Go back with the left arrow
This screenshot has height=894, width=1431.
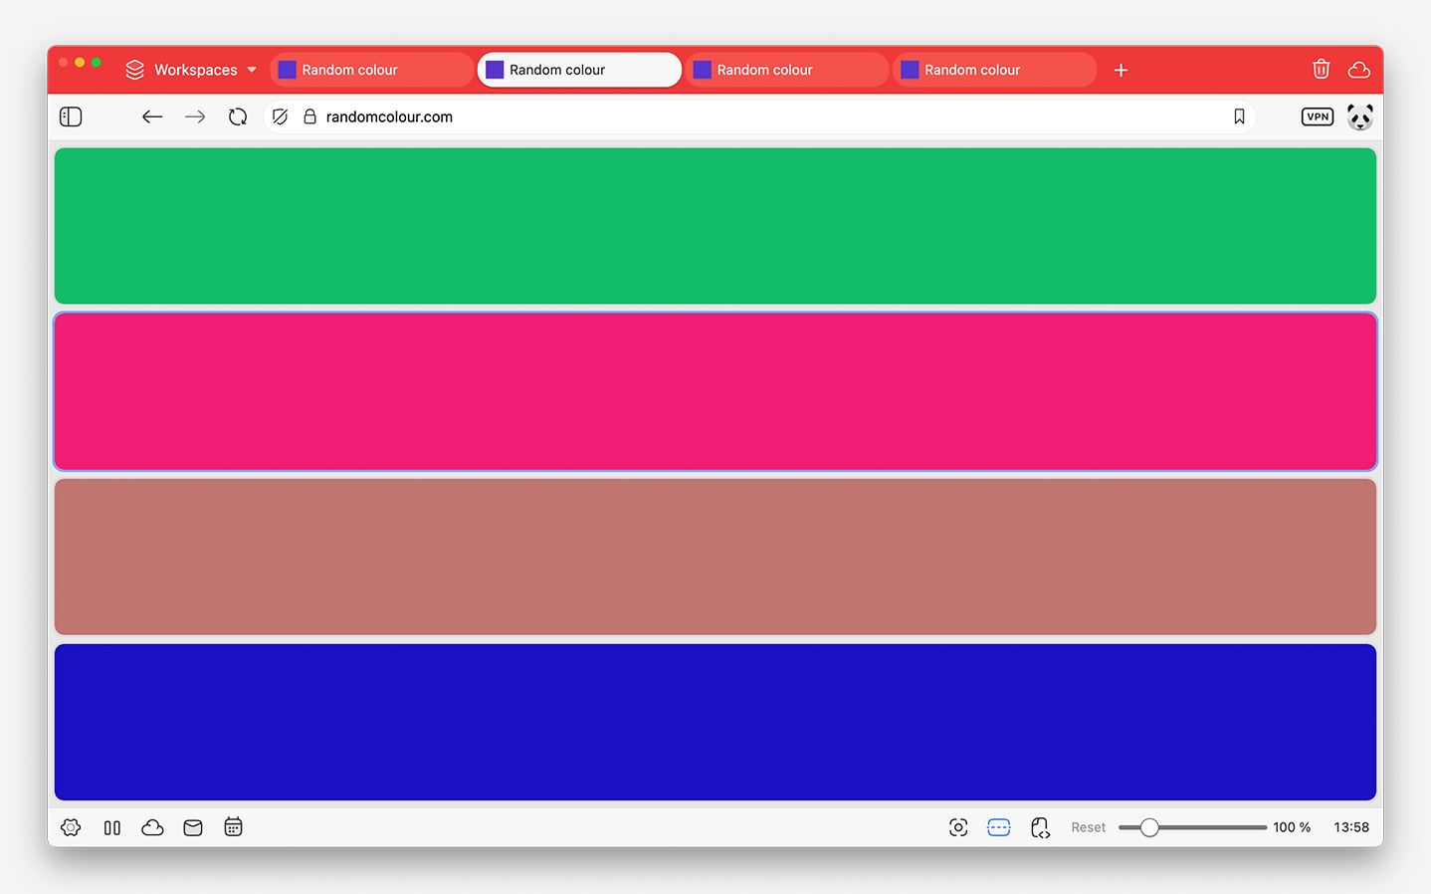point(152,116)
